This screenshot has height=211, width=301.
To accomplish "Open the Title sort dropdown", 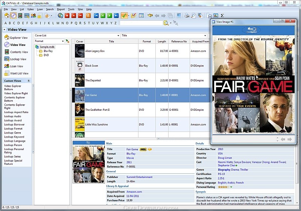I will click(205, 35).
